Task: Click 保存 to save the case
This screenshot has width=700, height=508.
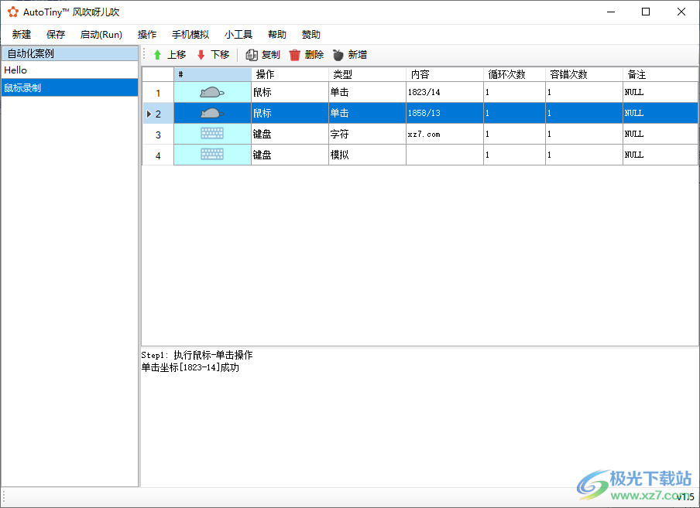Action: (55, 34)
